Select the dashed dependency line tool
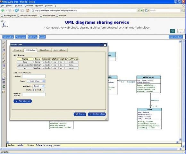This screenshot has width=186, height=154. [x=4, y=47]
